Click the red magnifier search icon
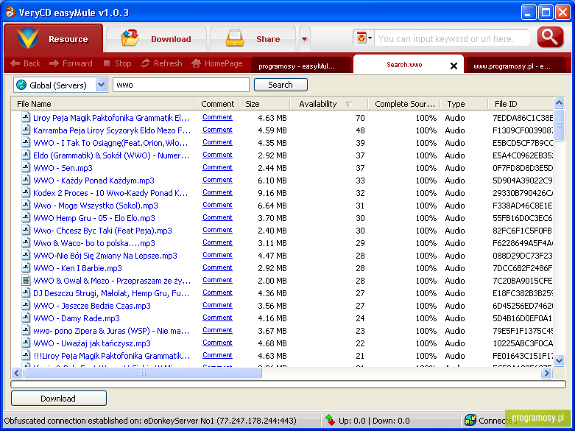Viewport: 575px width, 431px height. tap(550, 37)
